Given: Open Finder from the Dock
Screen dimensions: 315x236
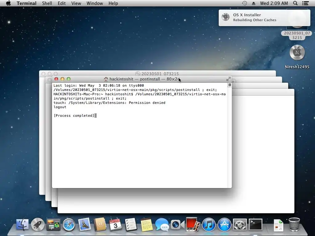Looking at the screenshot, I should click(x=22, y=224).
